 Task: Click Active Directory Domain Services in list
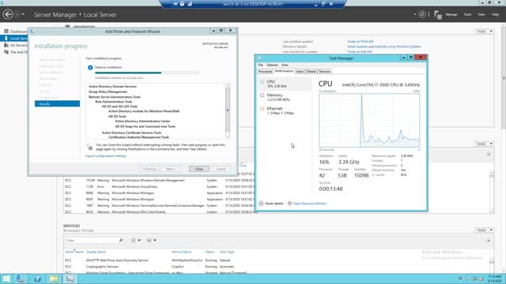[112, 87]
